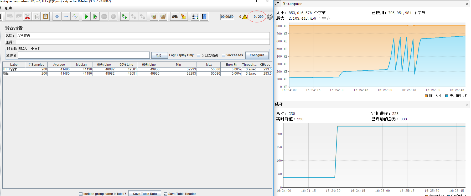Enable Include group name in label checkbox

[x=81, y=194]
